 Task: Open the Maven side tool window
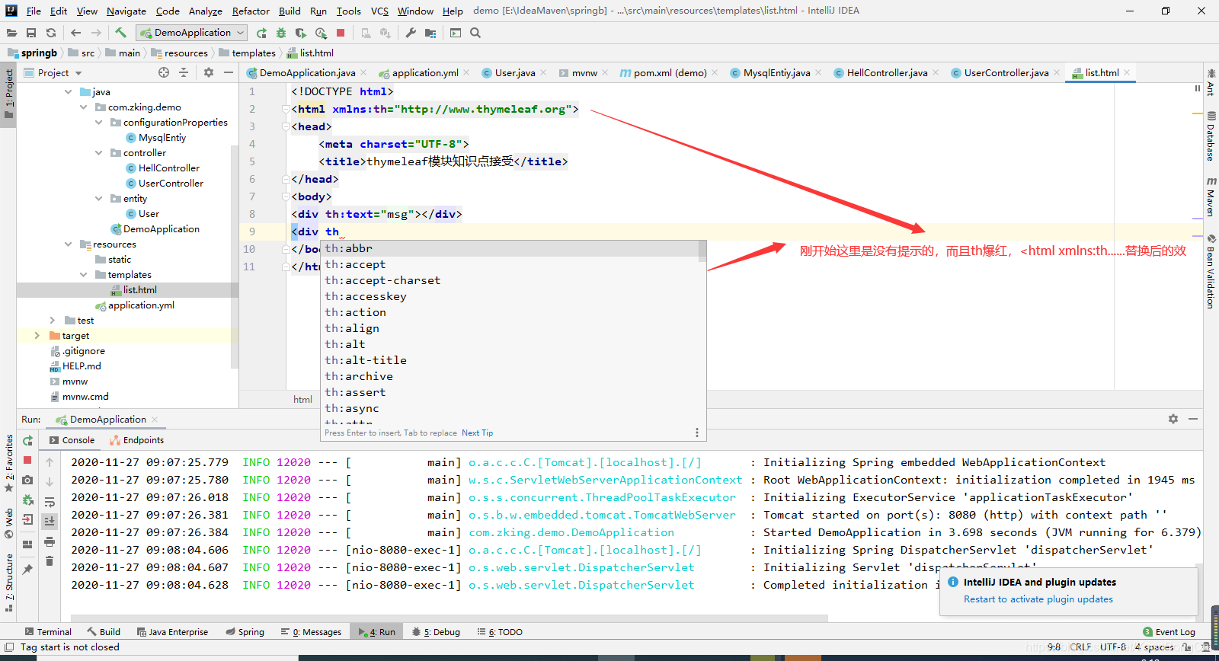coord(1211,196)
